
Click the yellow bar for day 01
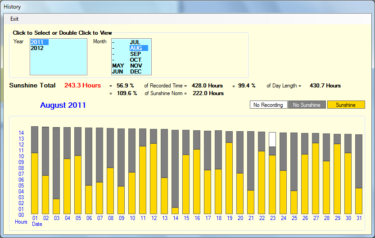pyautogui.click(x=35, y=183)
